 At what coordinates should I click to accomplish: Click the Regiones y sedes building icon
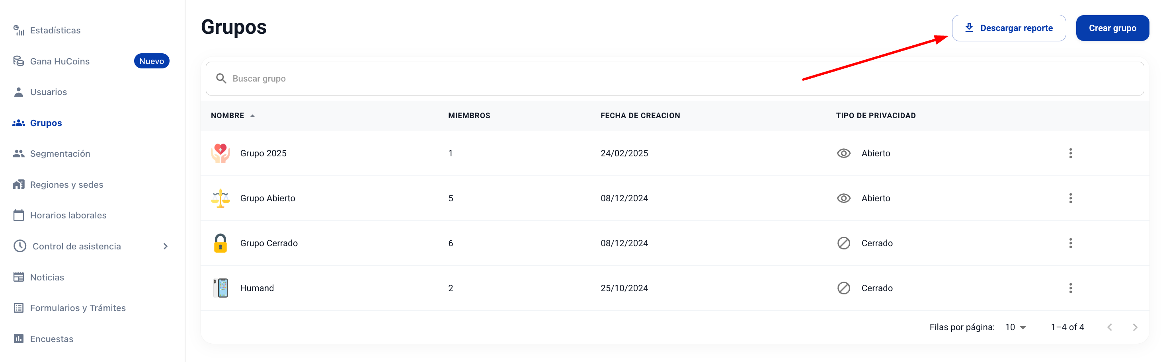(19, 185)
